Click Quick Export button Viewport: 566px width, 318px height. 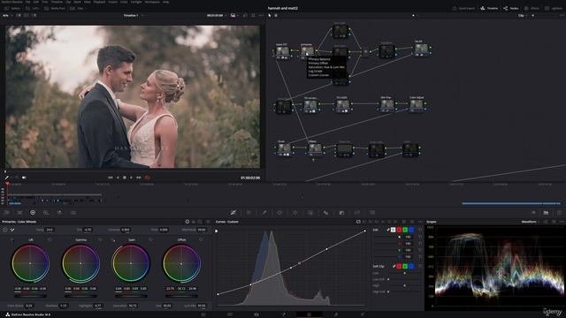click(x=463, y=8)
